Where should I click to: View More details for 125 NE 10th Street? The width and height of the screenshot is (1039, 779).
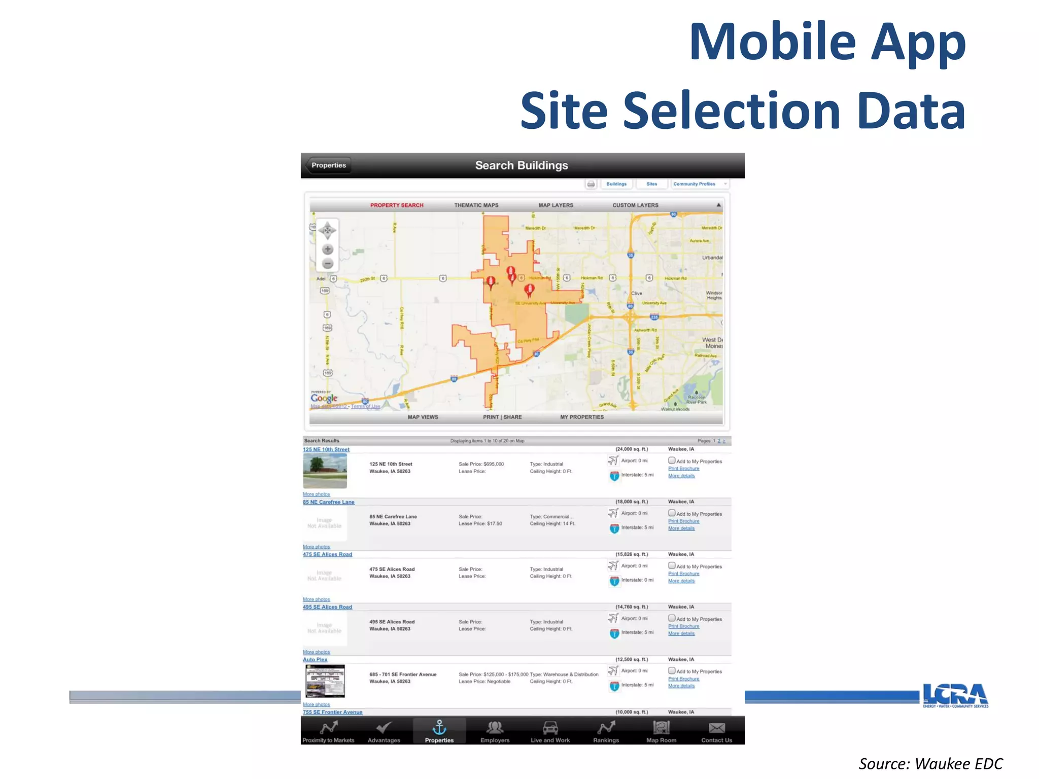click(681, 476)
